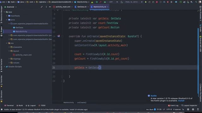Open SDK Manager icon in toolbar
This screenshot has width=202, height=113.
[192, 2]
